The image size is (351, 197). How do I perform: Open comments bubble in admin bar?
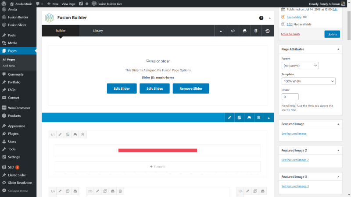(39, 4)
